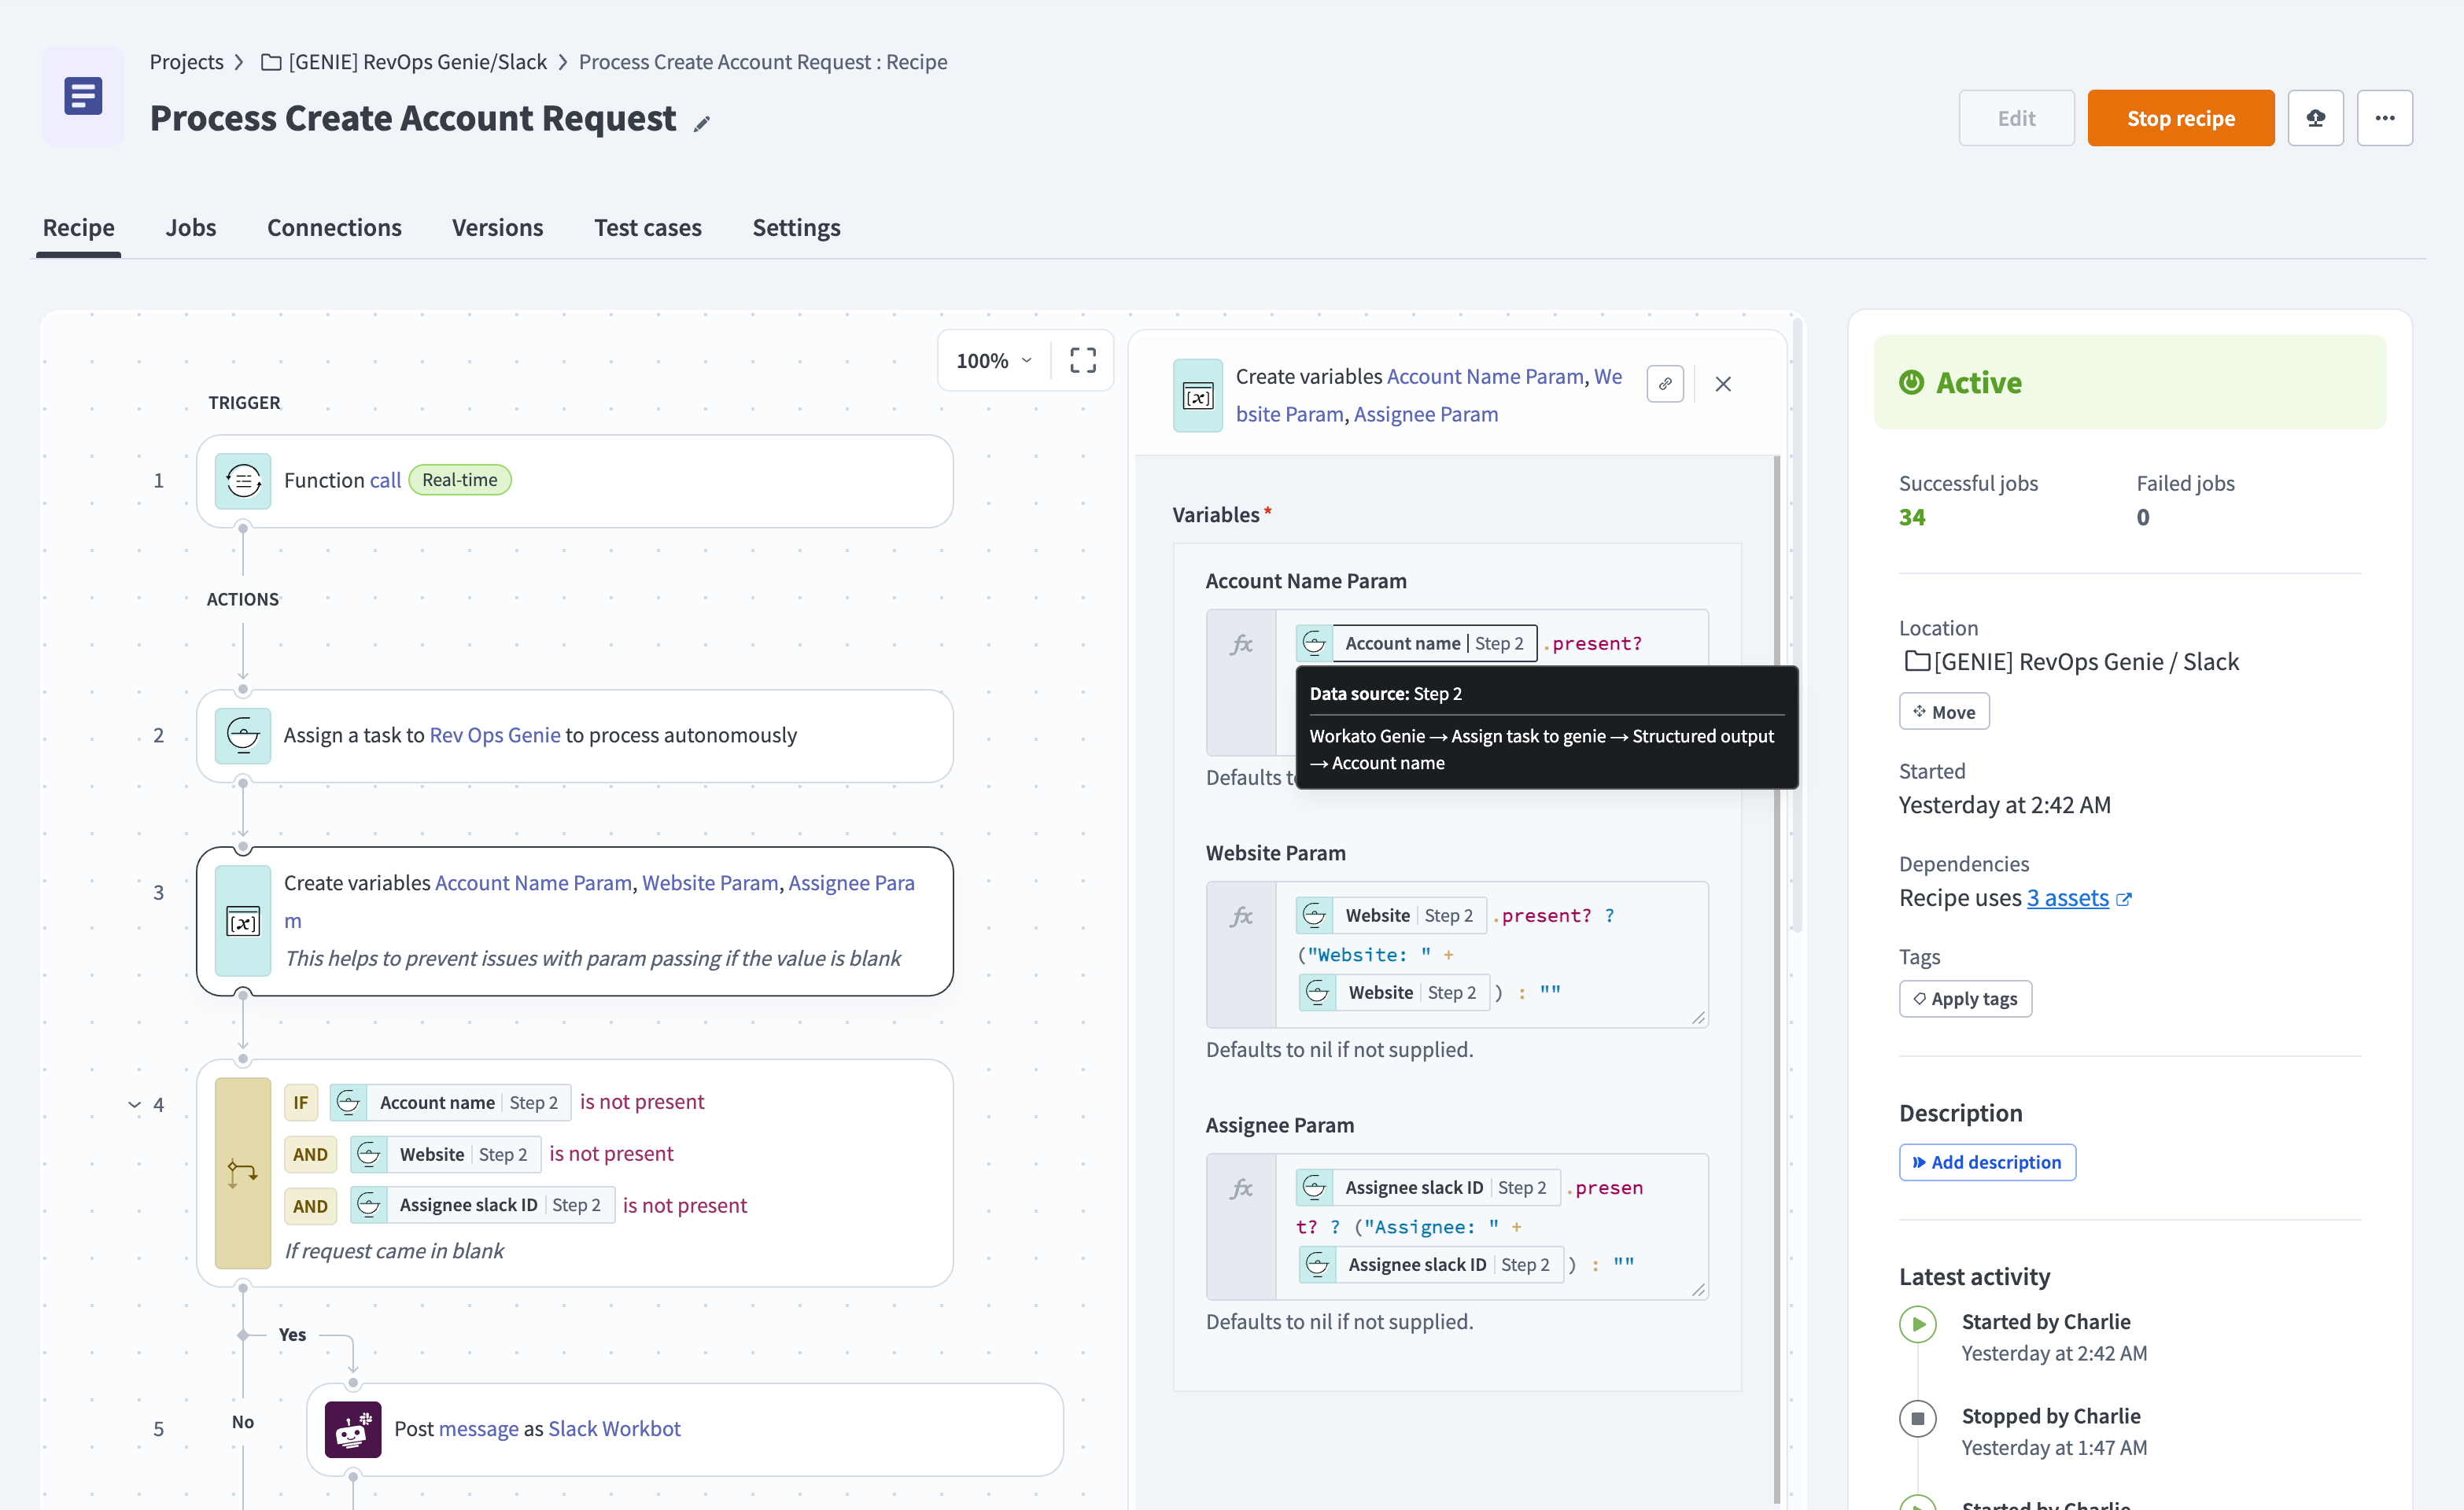This screenshot has width=2464, height=1510.
Task: Open [GENIE] RevOps Genie/Slack breadcrumb folder
Action: (x=417, y=62)
